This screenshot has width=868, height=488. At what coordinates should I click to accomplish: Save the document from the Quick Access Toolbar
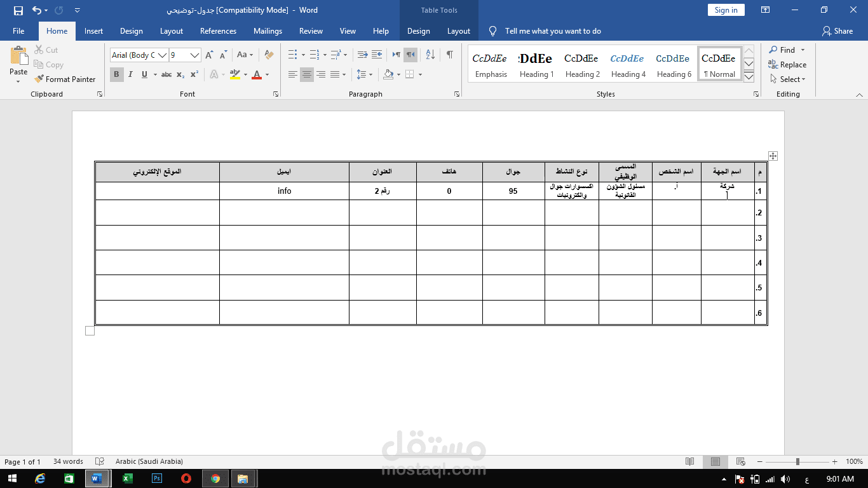[x=18, y=10]
